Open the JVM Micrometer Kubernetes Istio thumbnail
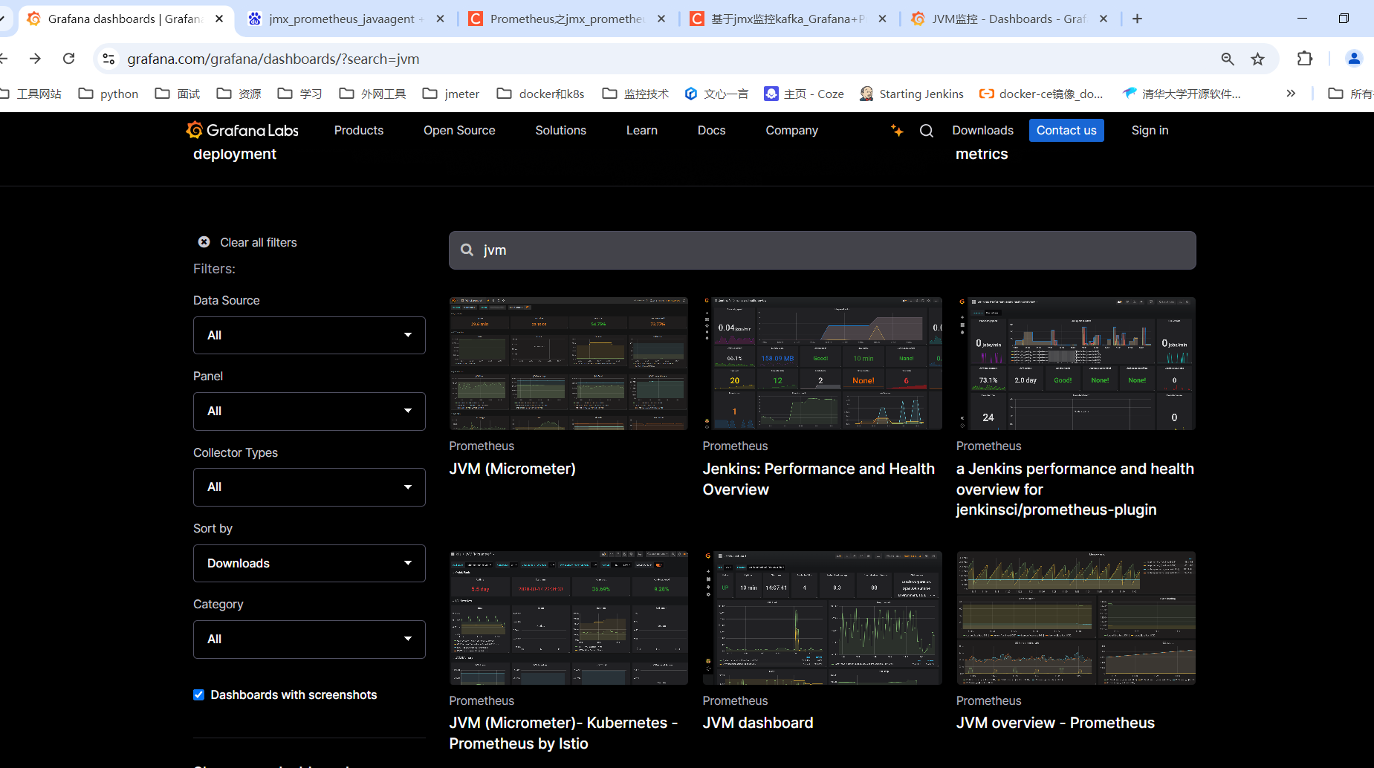Screen dimensions: 1374x768 (x=568, y=618)
